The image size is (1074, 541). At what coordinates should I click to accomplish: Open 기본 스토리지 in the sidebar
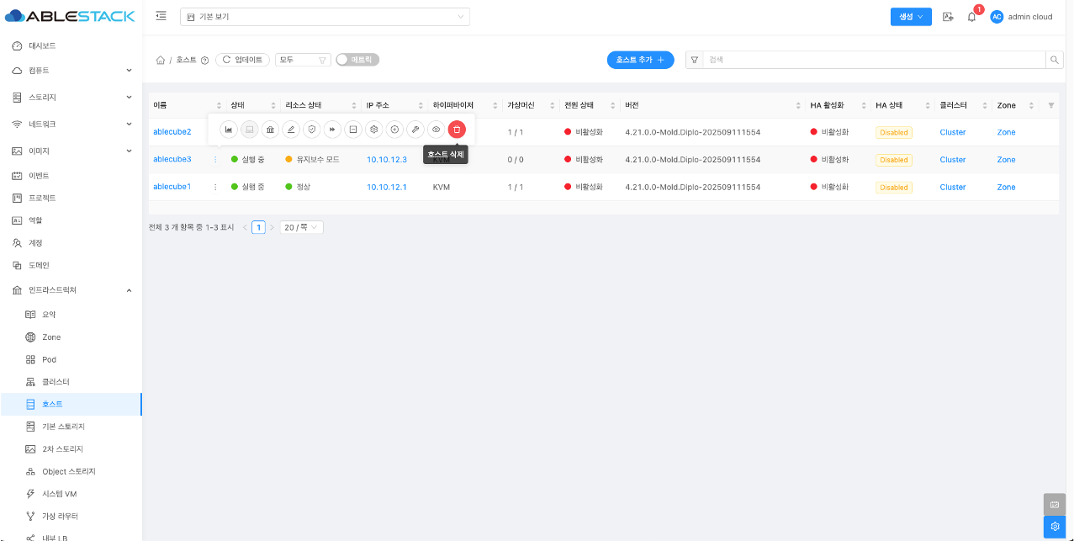[63, 427]
